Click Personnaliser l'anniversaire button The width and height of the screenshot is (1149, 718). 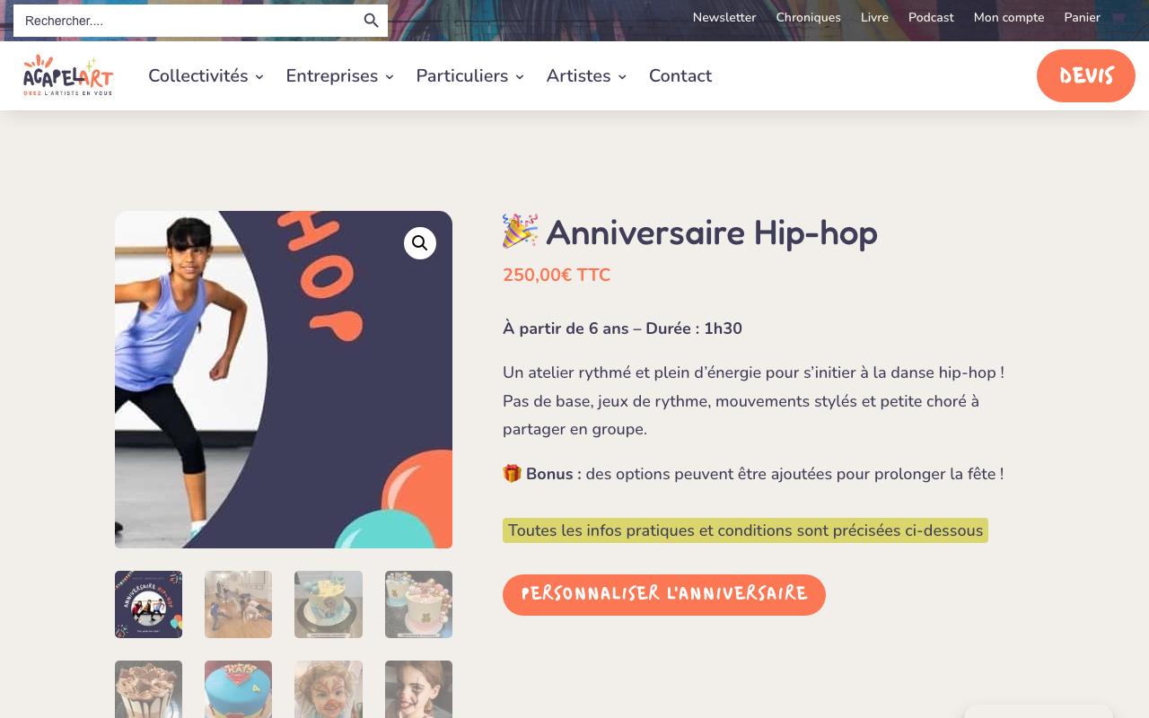pos(664,594)
